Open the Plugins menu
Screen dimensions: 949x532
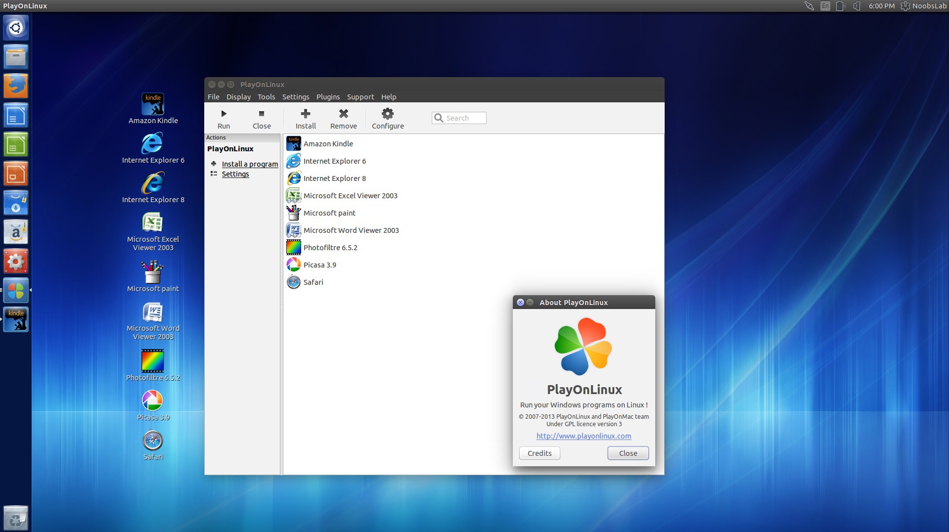point(328,97)
